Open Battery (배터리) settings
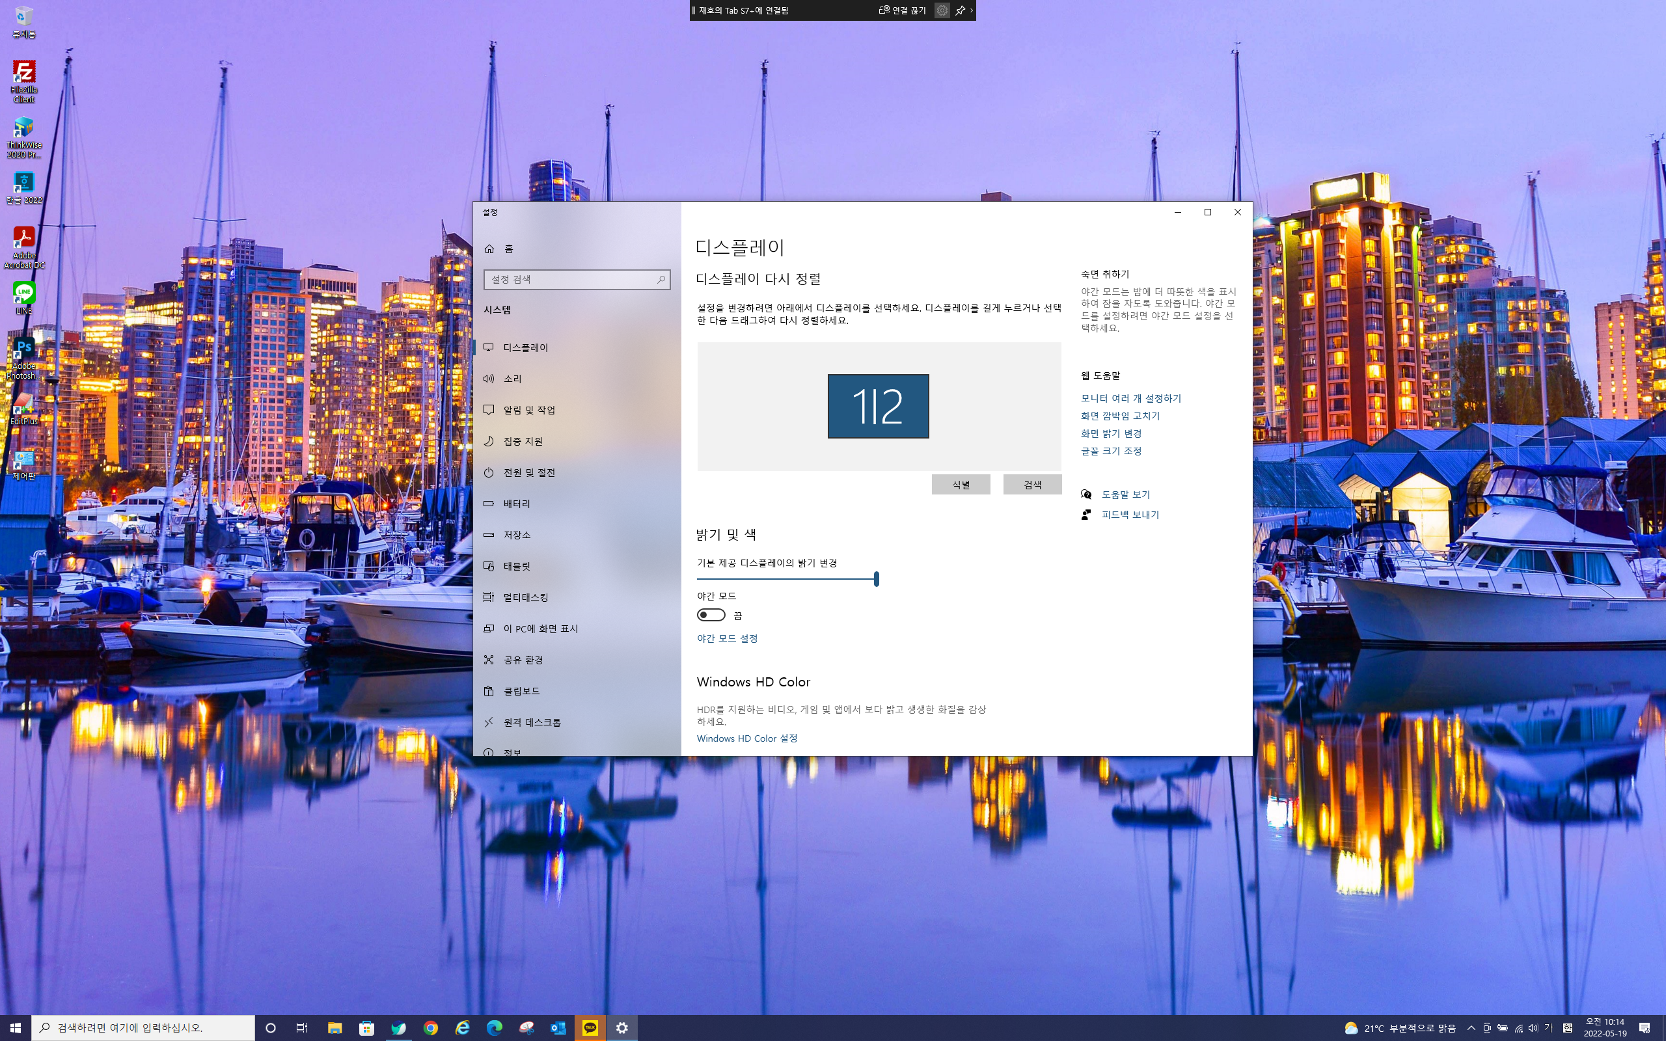 pyautogui.click(x=516, y=504)
